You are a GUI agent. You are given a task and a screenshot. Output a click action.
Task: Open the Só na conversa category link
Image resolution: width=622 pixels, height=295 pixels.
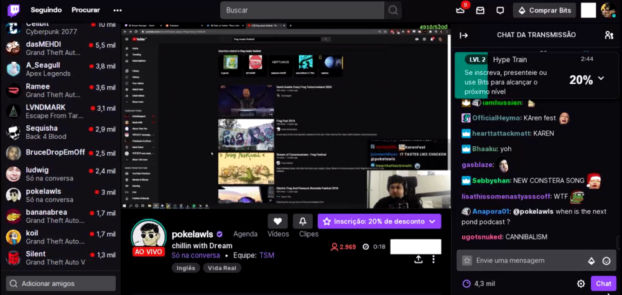[x=195, y=255]
